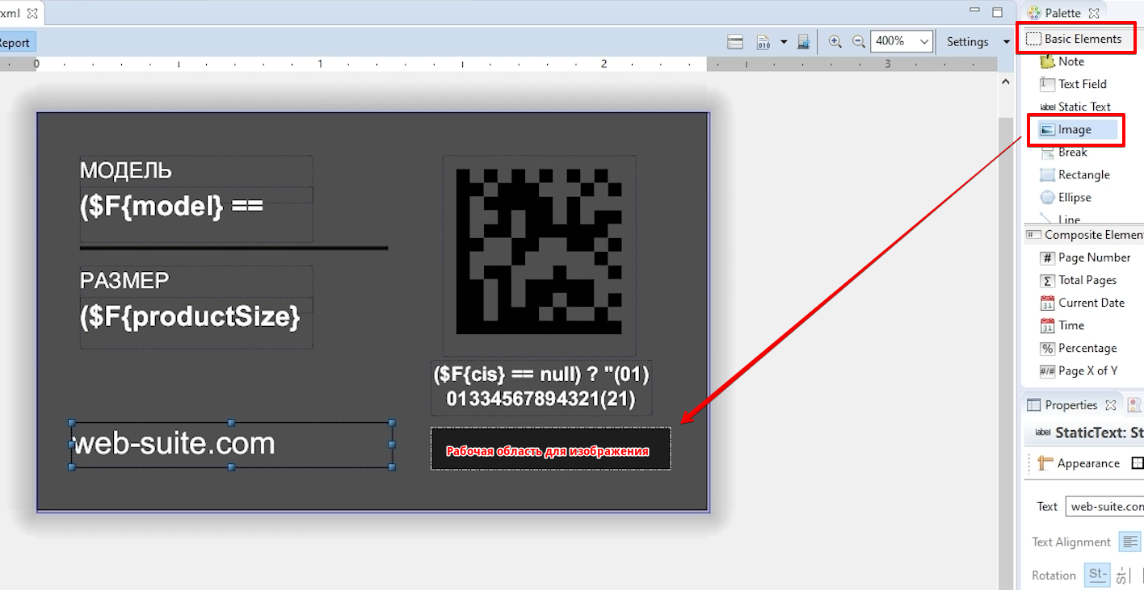Click the Text input with web-suite.com
Viewport: 1144px width, 590px height.
[x=1104, y=507]
